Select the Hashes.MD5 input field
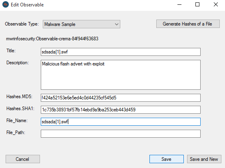Viewport: 225px width, 168px height. pos(121,98)
